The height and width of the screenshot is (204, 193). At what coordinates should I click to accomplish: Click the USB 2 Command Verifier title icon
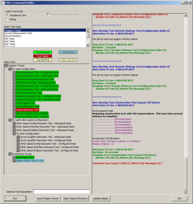[3, 3]
